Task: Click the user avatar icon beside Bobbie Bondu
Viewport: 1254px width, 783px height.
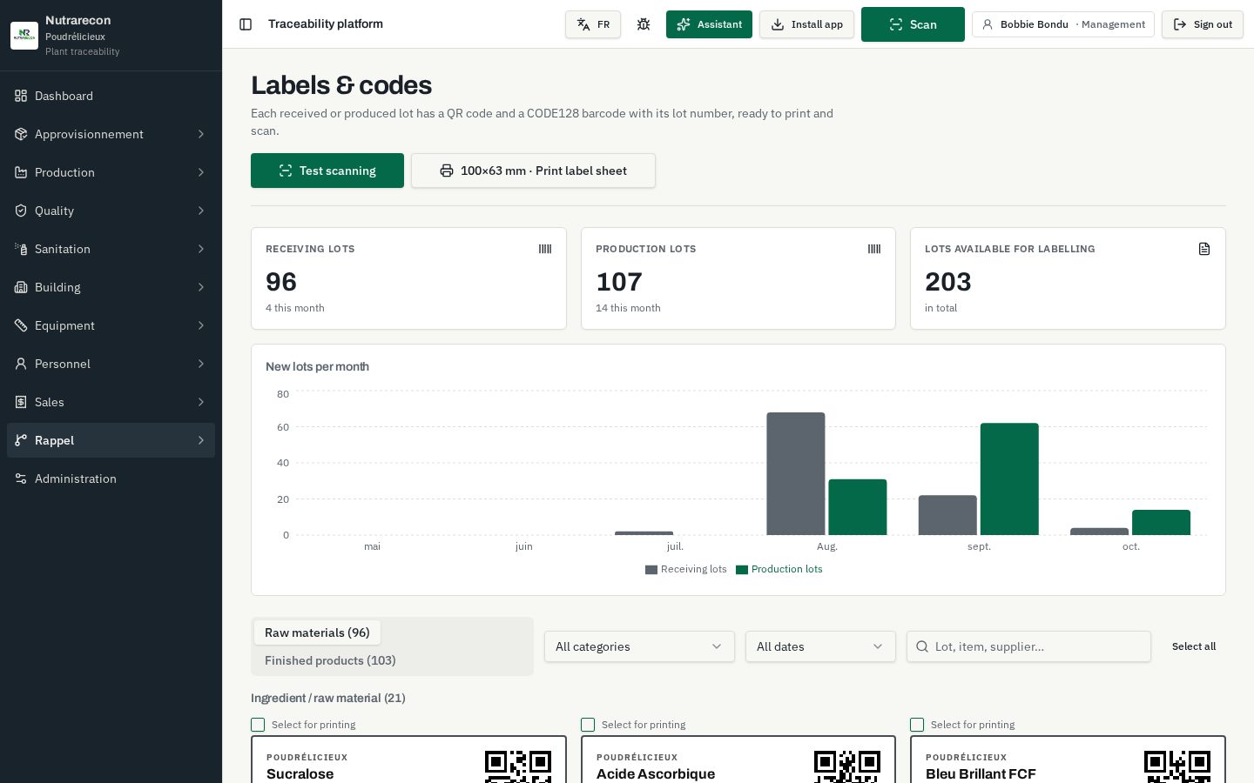Action: pos(988,24)
